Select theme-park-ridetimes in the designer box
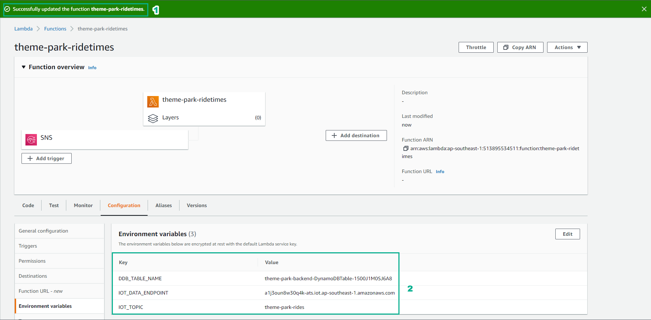Screen dimensions: 651x320 pos(194,100)
